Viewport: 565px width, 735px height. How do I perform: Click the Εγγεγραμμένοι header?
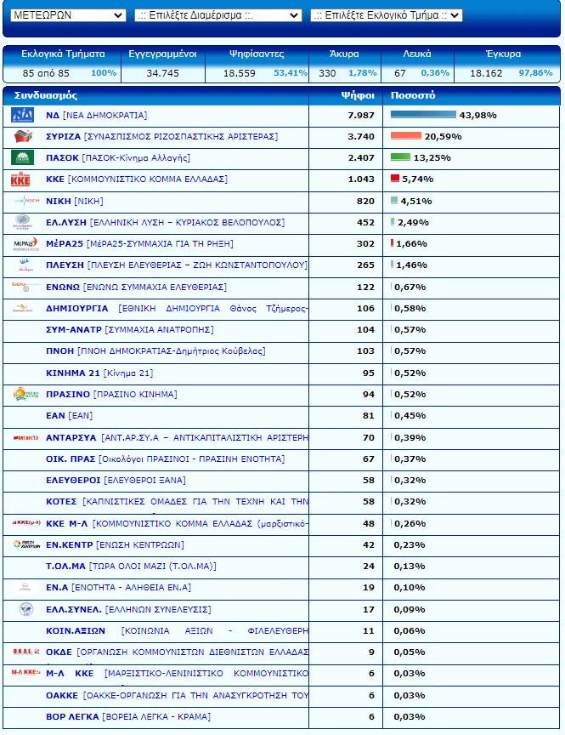[162, 54]
